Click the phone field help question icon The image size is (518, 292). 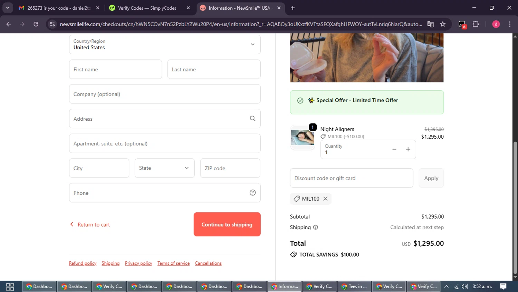(x=252, y=193)
